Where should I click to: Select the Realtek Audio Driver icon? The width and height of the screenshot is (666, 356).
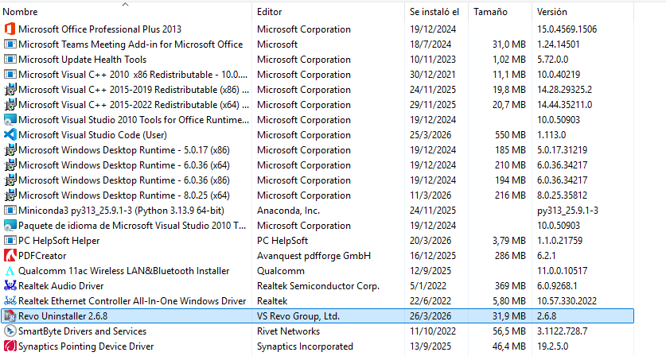(10, 286)
